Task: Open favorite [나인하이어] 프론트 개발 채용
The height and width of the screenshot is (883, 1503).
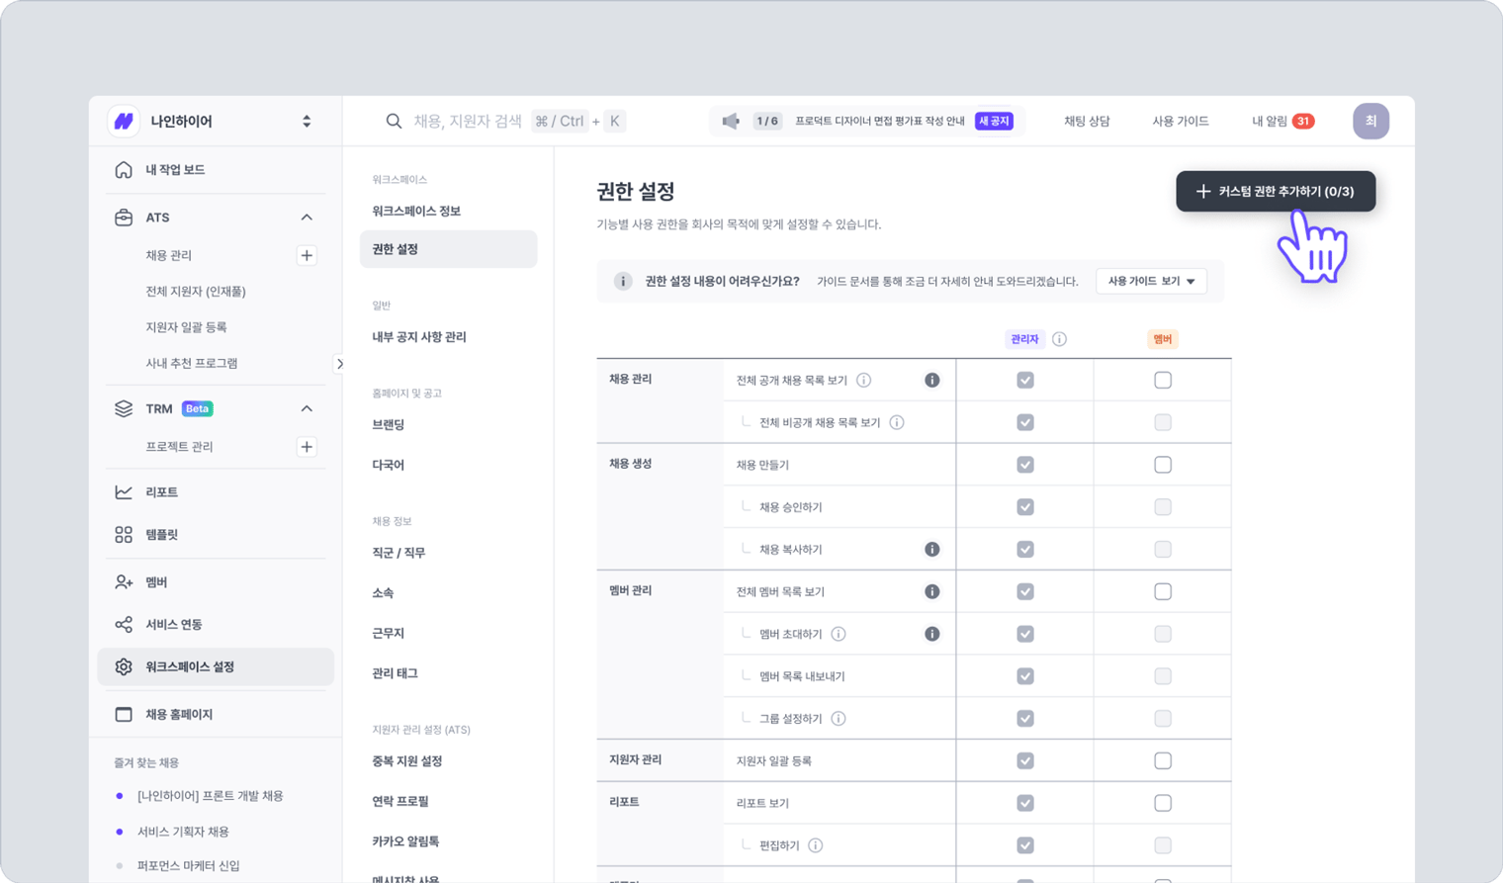Action: 210,796
